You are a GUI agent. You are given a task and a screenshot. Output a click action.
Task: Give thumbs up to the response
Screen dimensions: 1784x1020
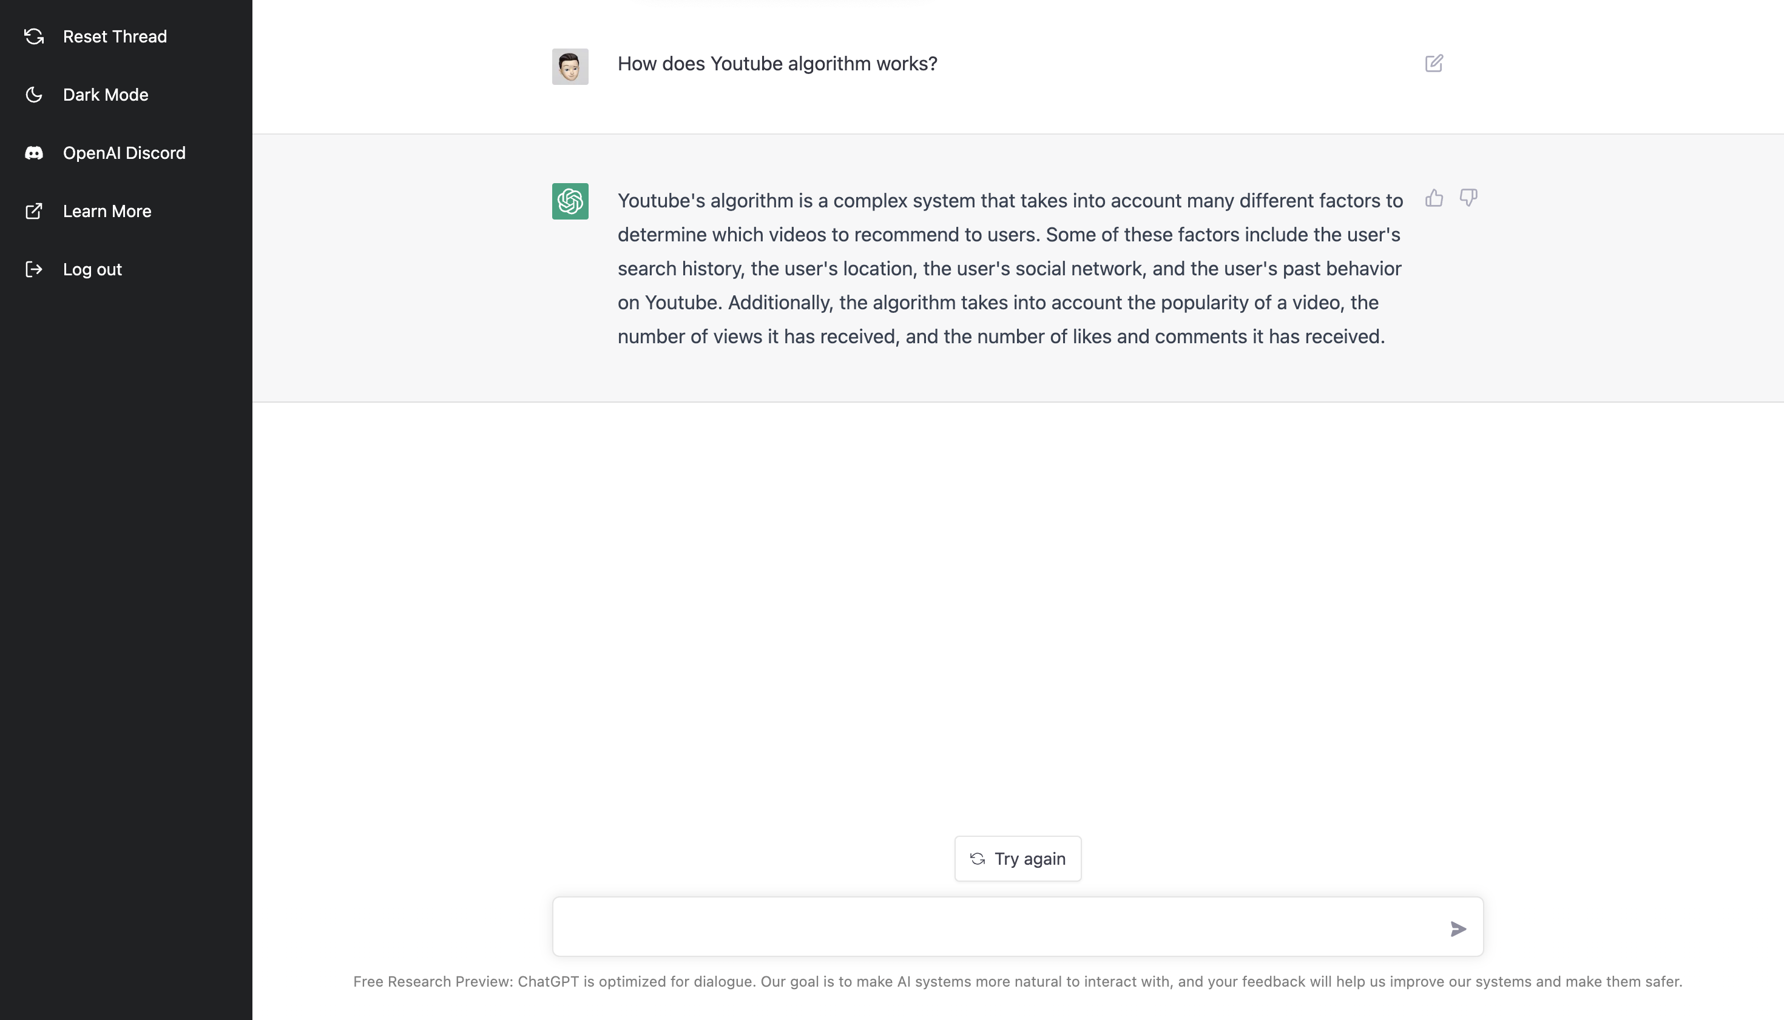point(1433,198)
